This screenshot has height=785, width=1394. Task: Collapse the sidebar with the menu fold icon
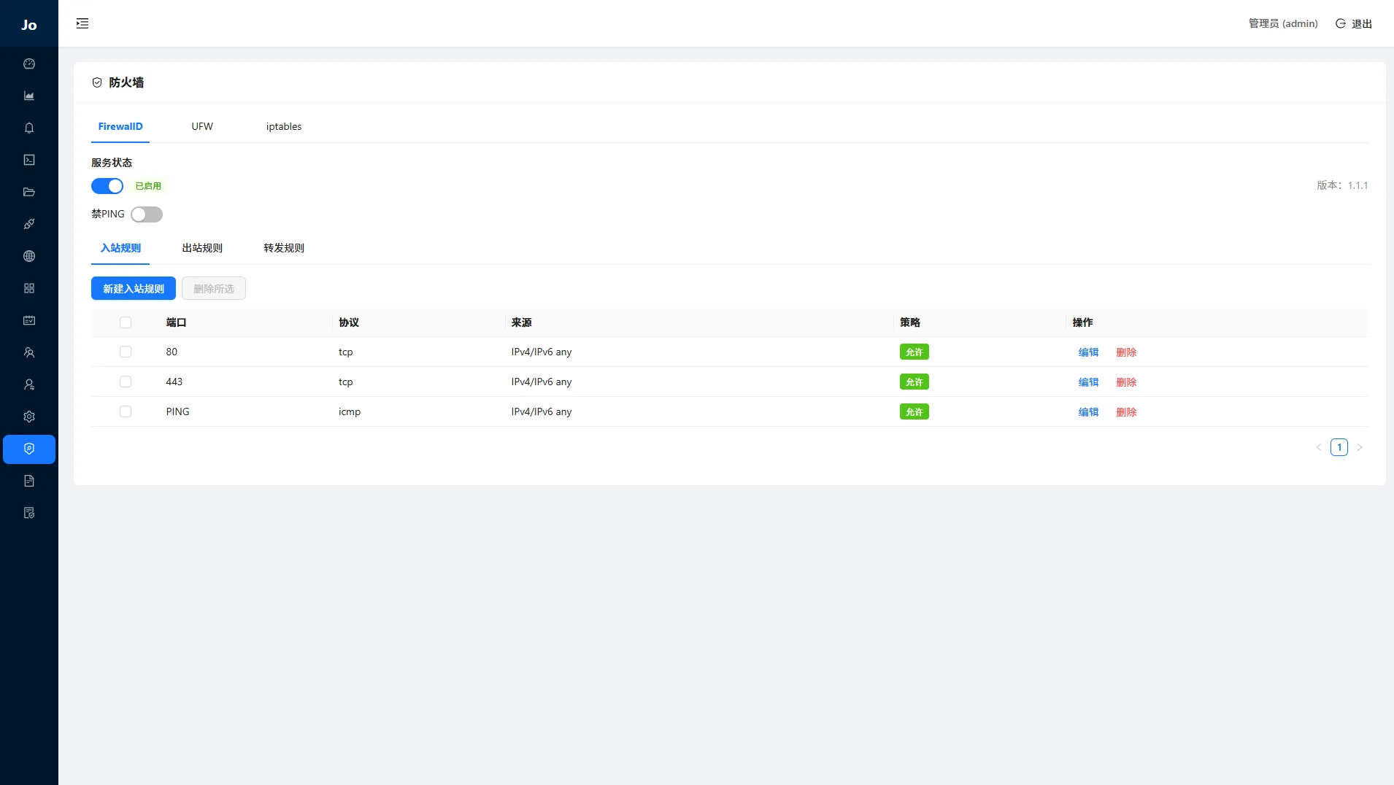click(x=82, y=23)
